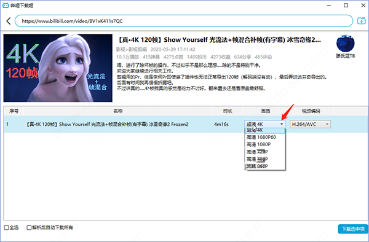Click the 4275点赞 likes count
Image resolution: width=369 pixels, height=242 pixels.
pyautogui.click(x=173, y=57)
